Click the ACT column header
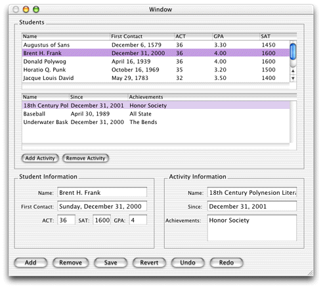 point(194,36)
